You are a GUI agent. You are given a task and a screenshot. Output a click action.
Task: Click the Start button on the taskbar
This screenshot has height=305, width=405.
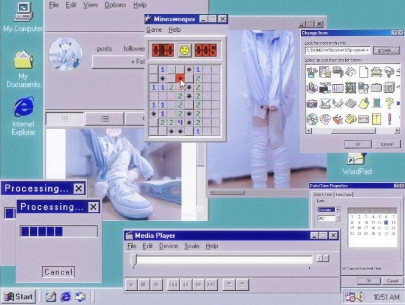click(18, 296)
